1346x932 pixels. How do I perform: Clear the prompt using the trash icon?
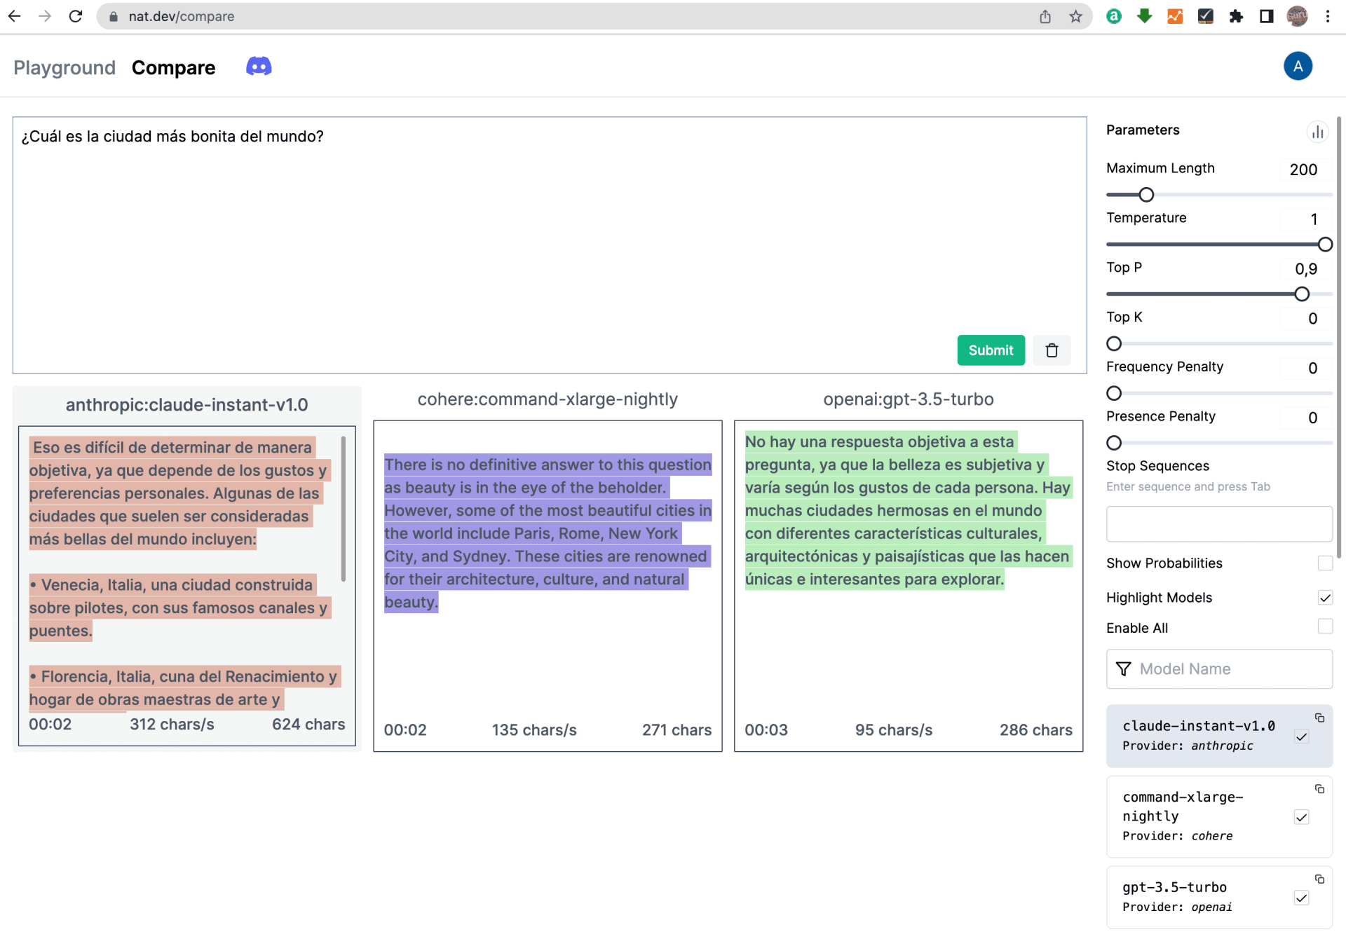[1052, 350]
